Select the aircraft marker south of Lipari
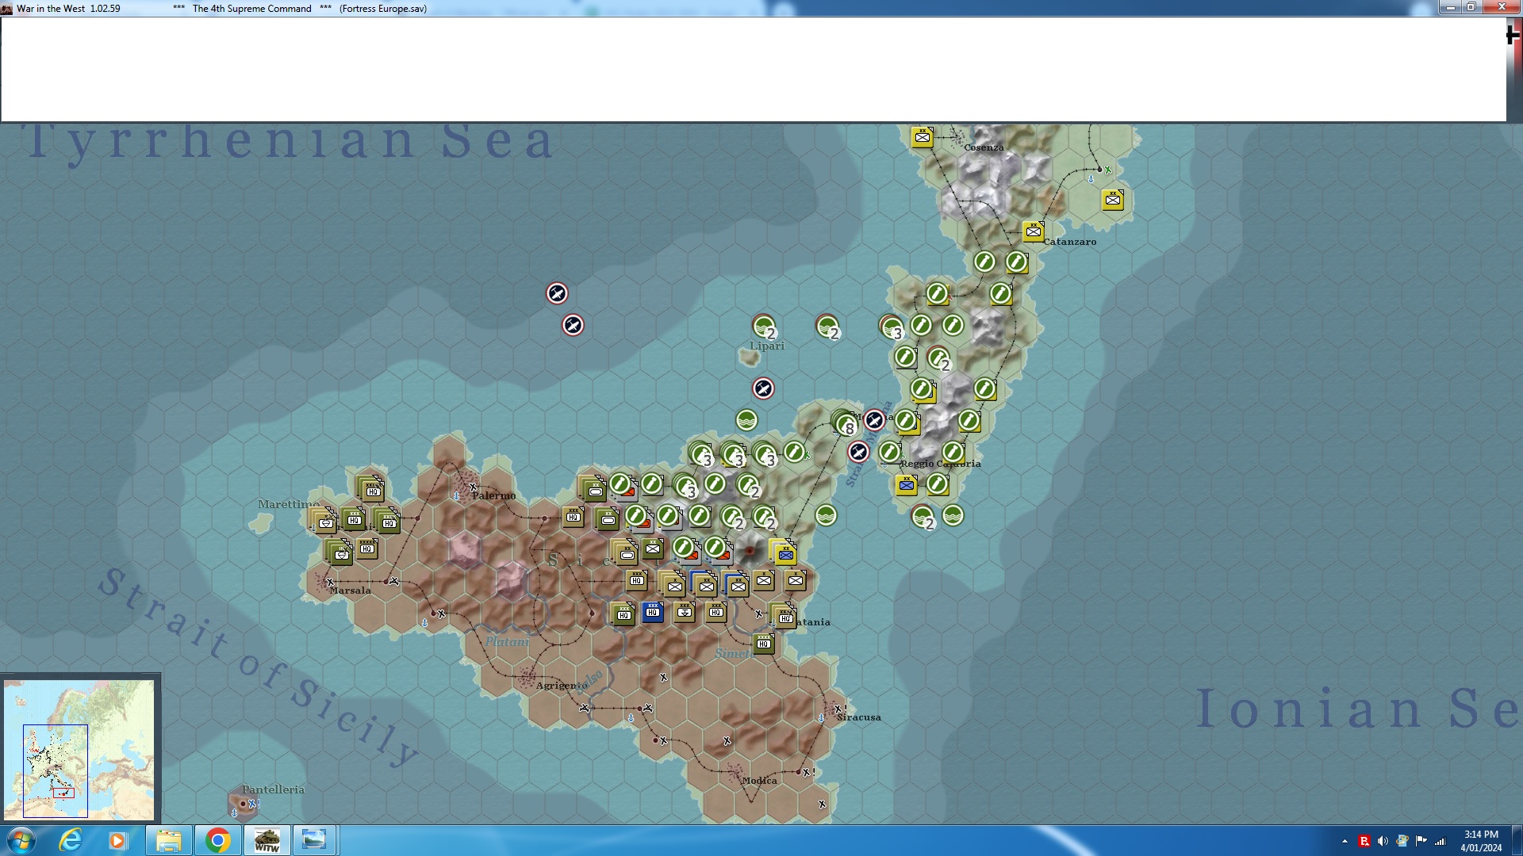 762,388
